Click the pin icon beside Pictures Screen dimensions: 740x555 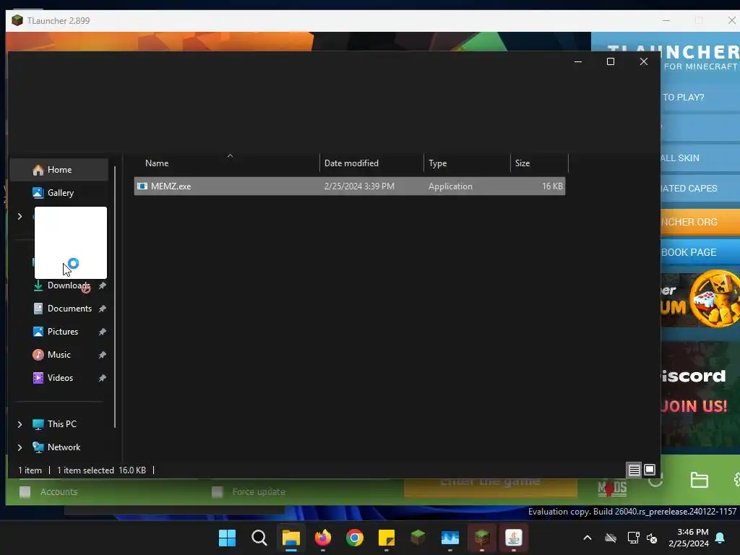point(103,332)
